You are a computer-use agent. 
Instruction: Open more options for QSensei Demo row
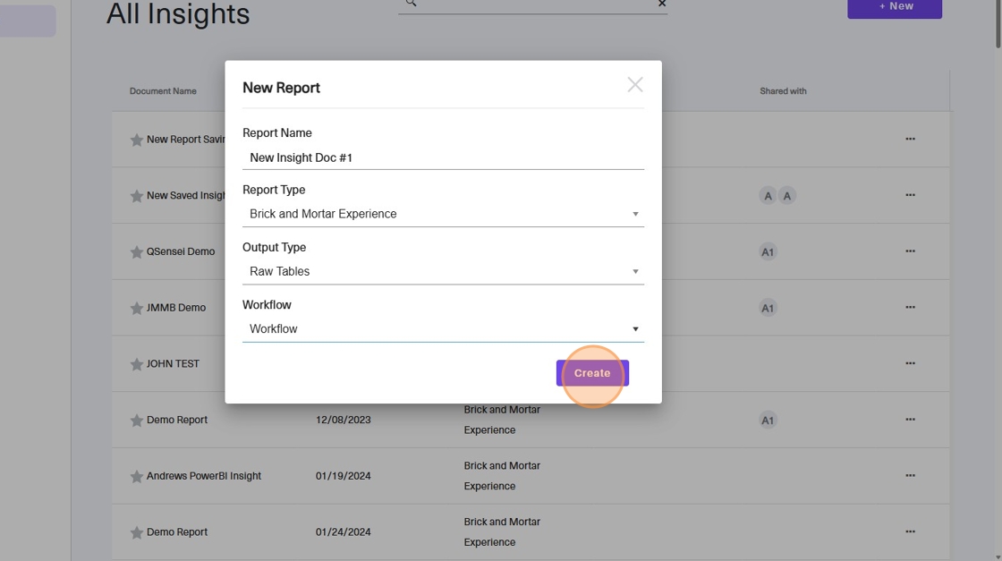[x=910, y=251]
